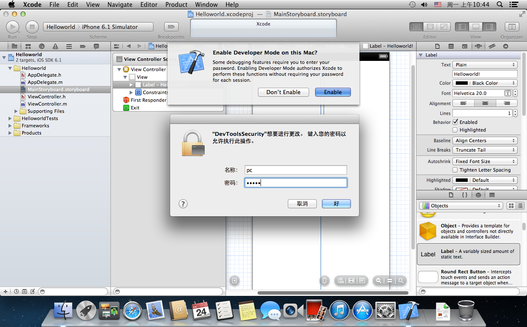Viewport: 527px width, 327px height.
Task: Click the Don't Enable button
Action: pos(284,92)
